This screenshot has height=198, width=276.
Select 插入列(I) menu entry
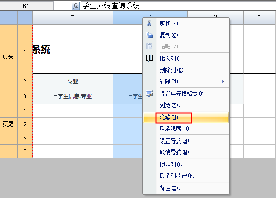pyautogui.click(x=186, y=59)
